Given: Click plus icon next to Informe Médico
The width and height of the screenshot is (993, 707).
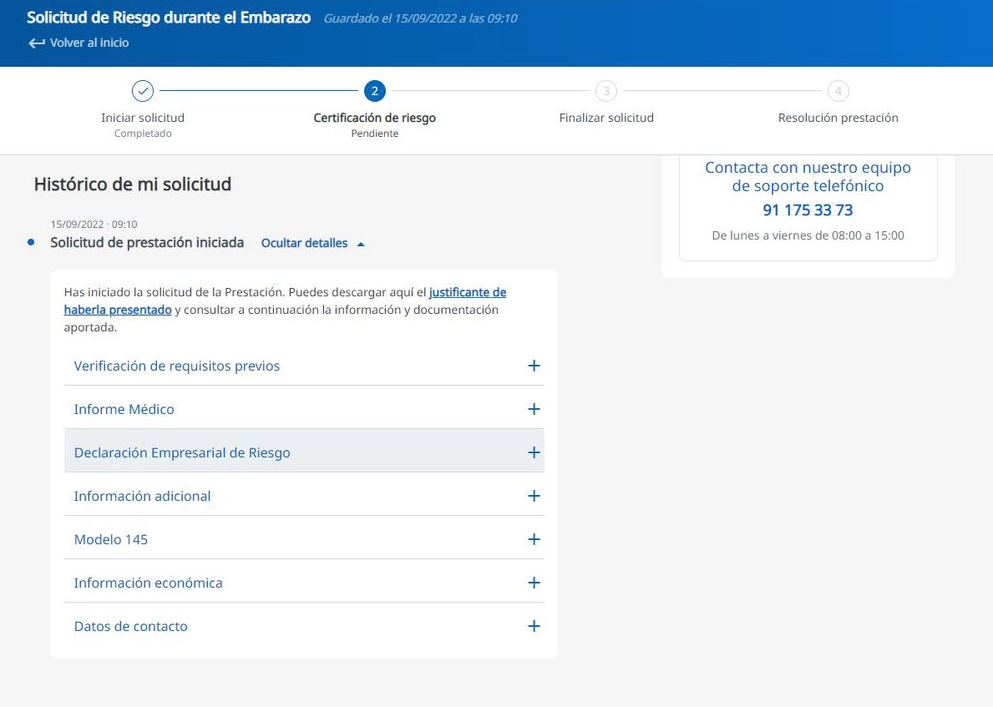Looking at the screenshot, I should coord(534,409).
